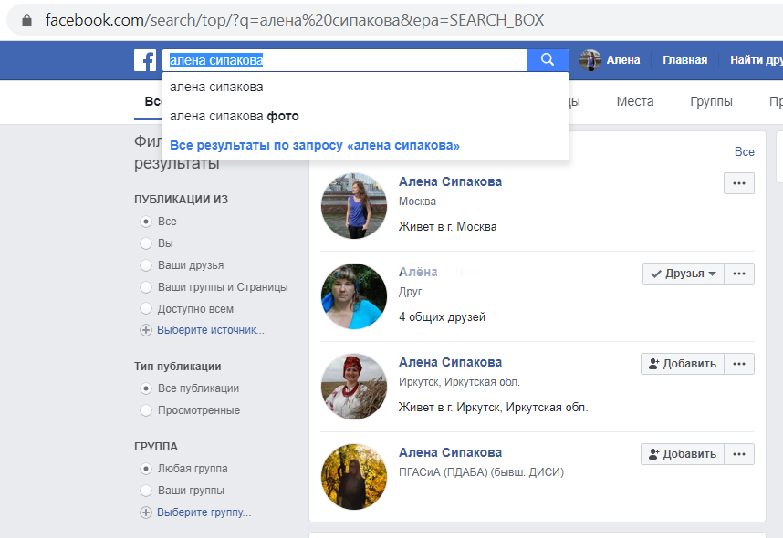
Task: Open Группы search tab
Action: [x=711, y=101]
